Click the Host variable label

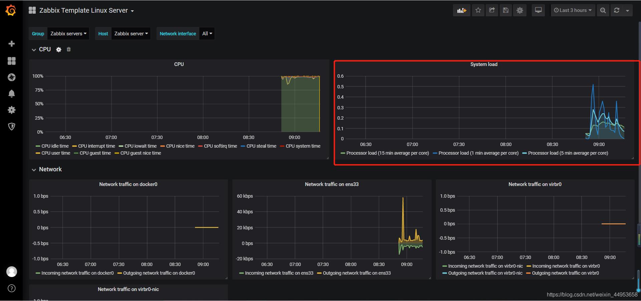click(103, 34)
